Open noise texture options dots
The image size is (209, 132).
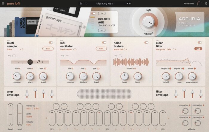point(115,41)
